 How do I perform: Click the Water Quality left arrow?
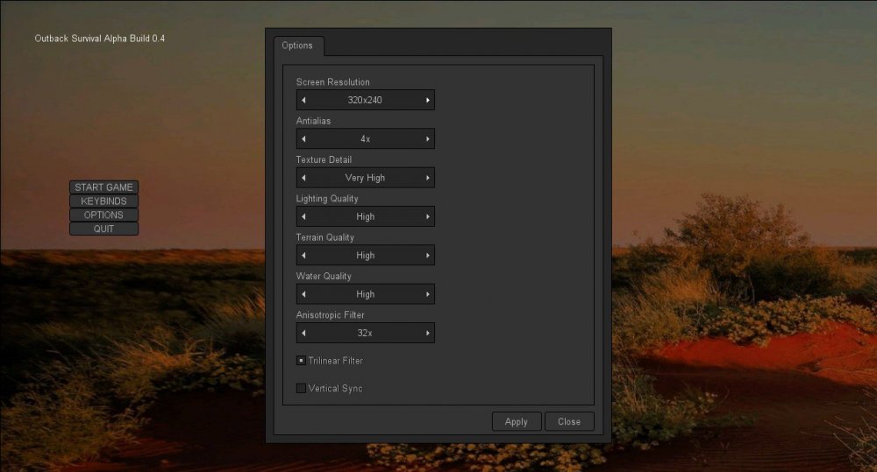(303, 294)
